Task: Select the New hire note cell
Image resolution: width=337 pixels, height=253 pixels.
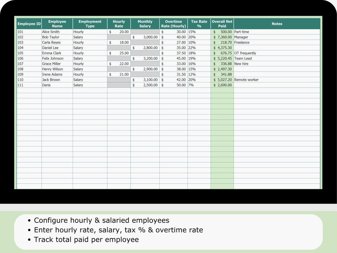Action: point(277,64)
